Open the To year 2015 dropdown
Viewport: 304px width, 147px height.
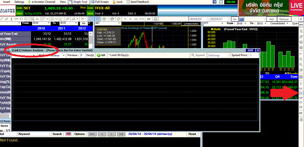76,23
